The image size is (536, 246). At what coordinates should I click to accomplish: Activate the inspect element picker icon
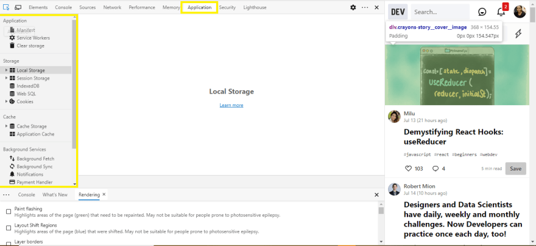(x=6, y=7)
